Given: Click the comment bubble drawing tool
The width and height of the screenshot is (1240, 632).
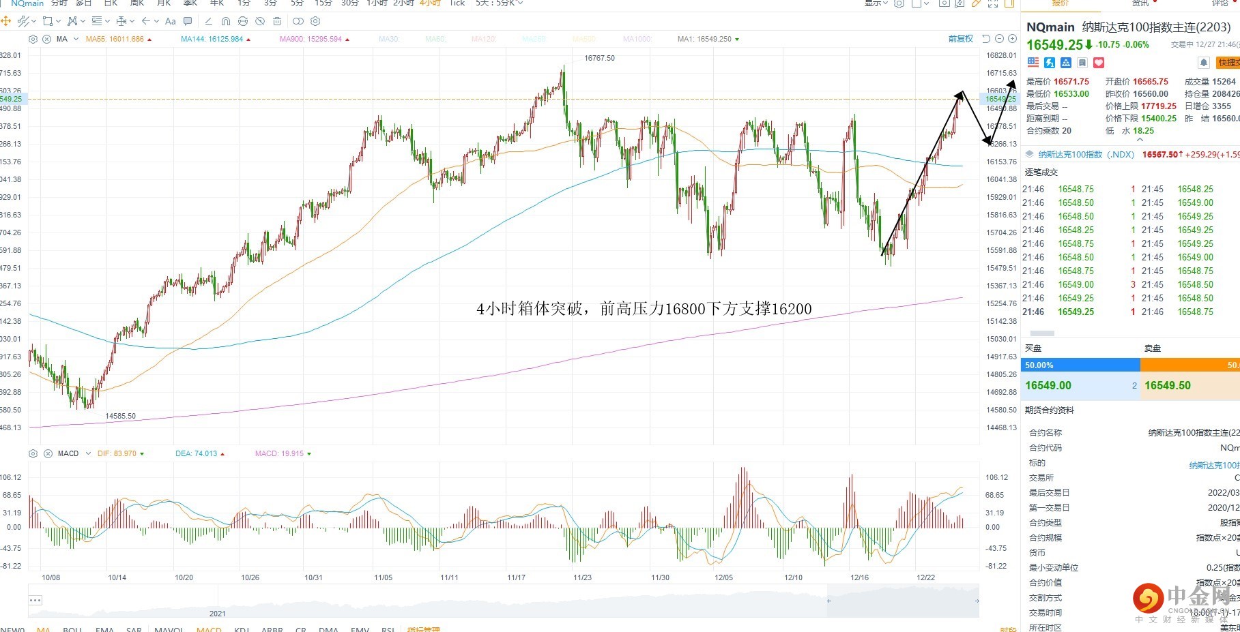Looking at the screenshot, I should pos(188,21).
